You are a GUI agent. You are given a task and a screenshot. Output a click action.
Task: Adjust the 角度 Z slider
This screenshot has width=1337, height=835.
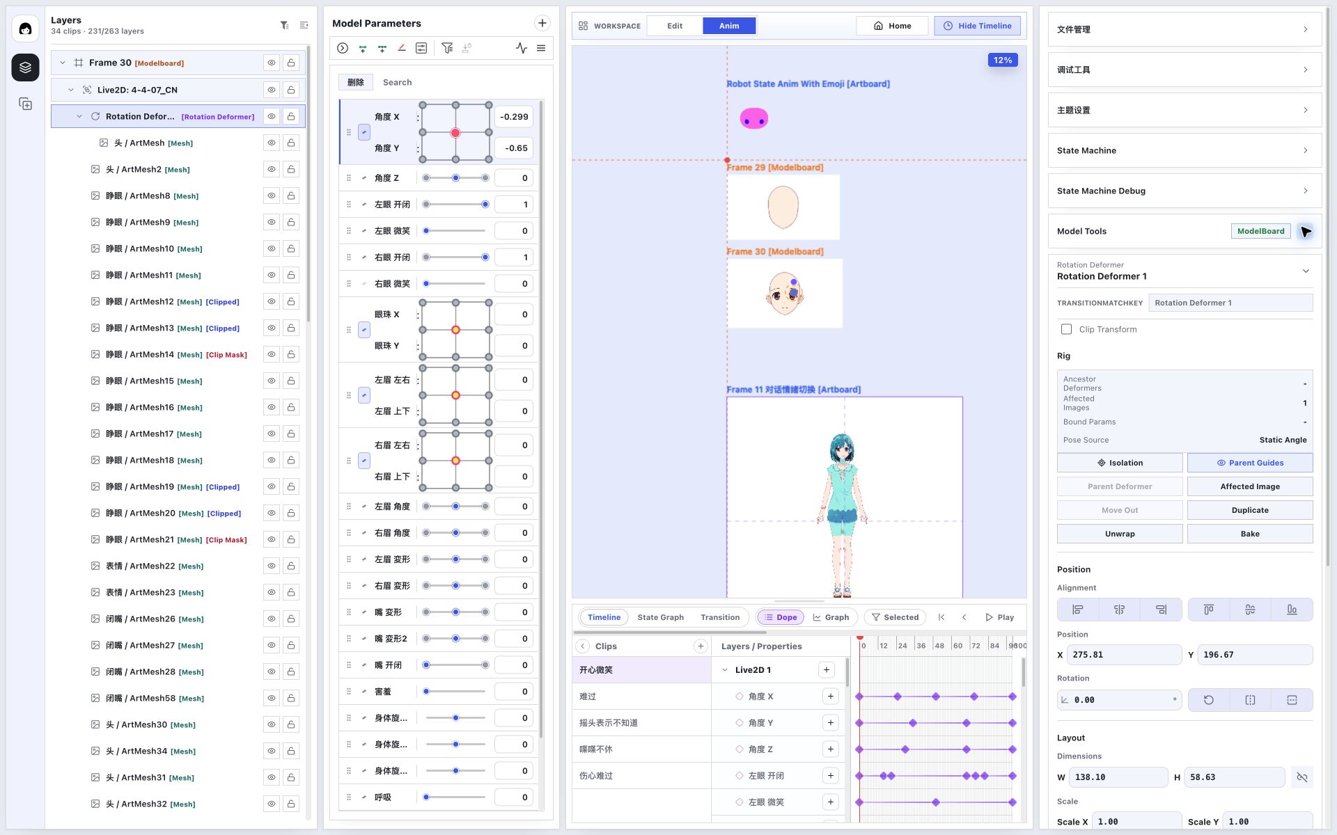(455, 178)
